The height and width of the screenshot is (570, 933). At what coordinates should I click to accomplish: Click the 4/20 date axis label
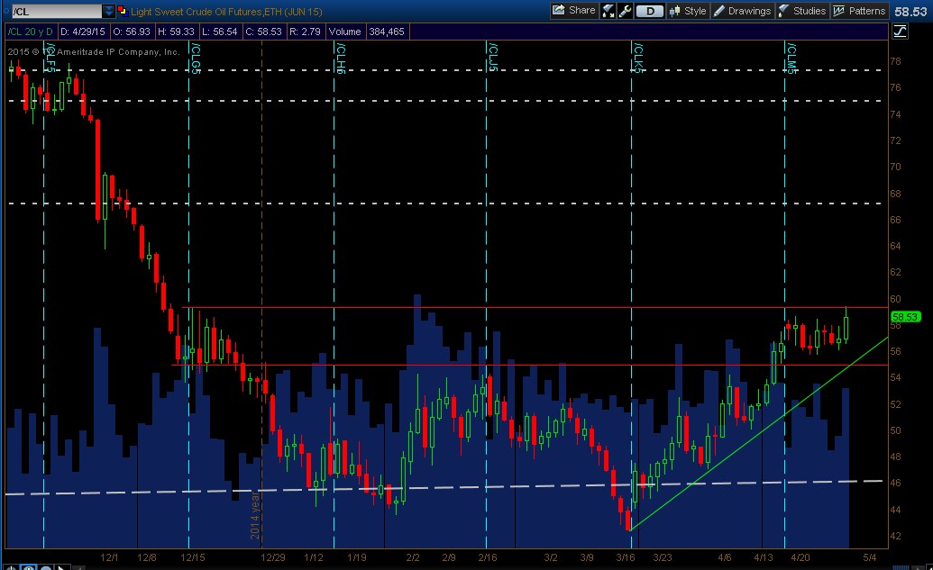point(800,557)
